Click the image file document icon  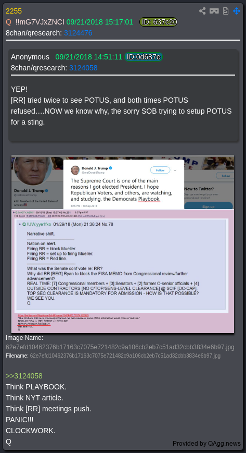click(226, 11)
